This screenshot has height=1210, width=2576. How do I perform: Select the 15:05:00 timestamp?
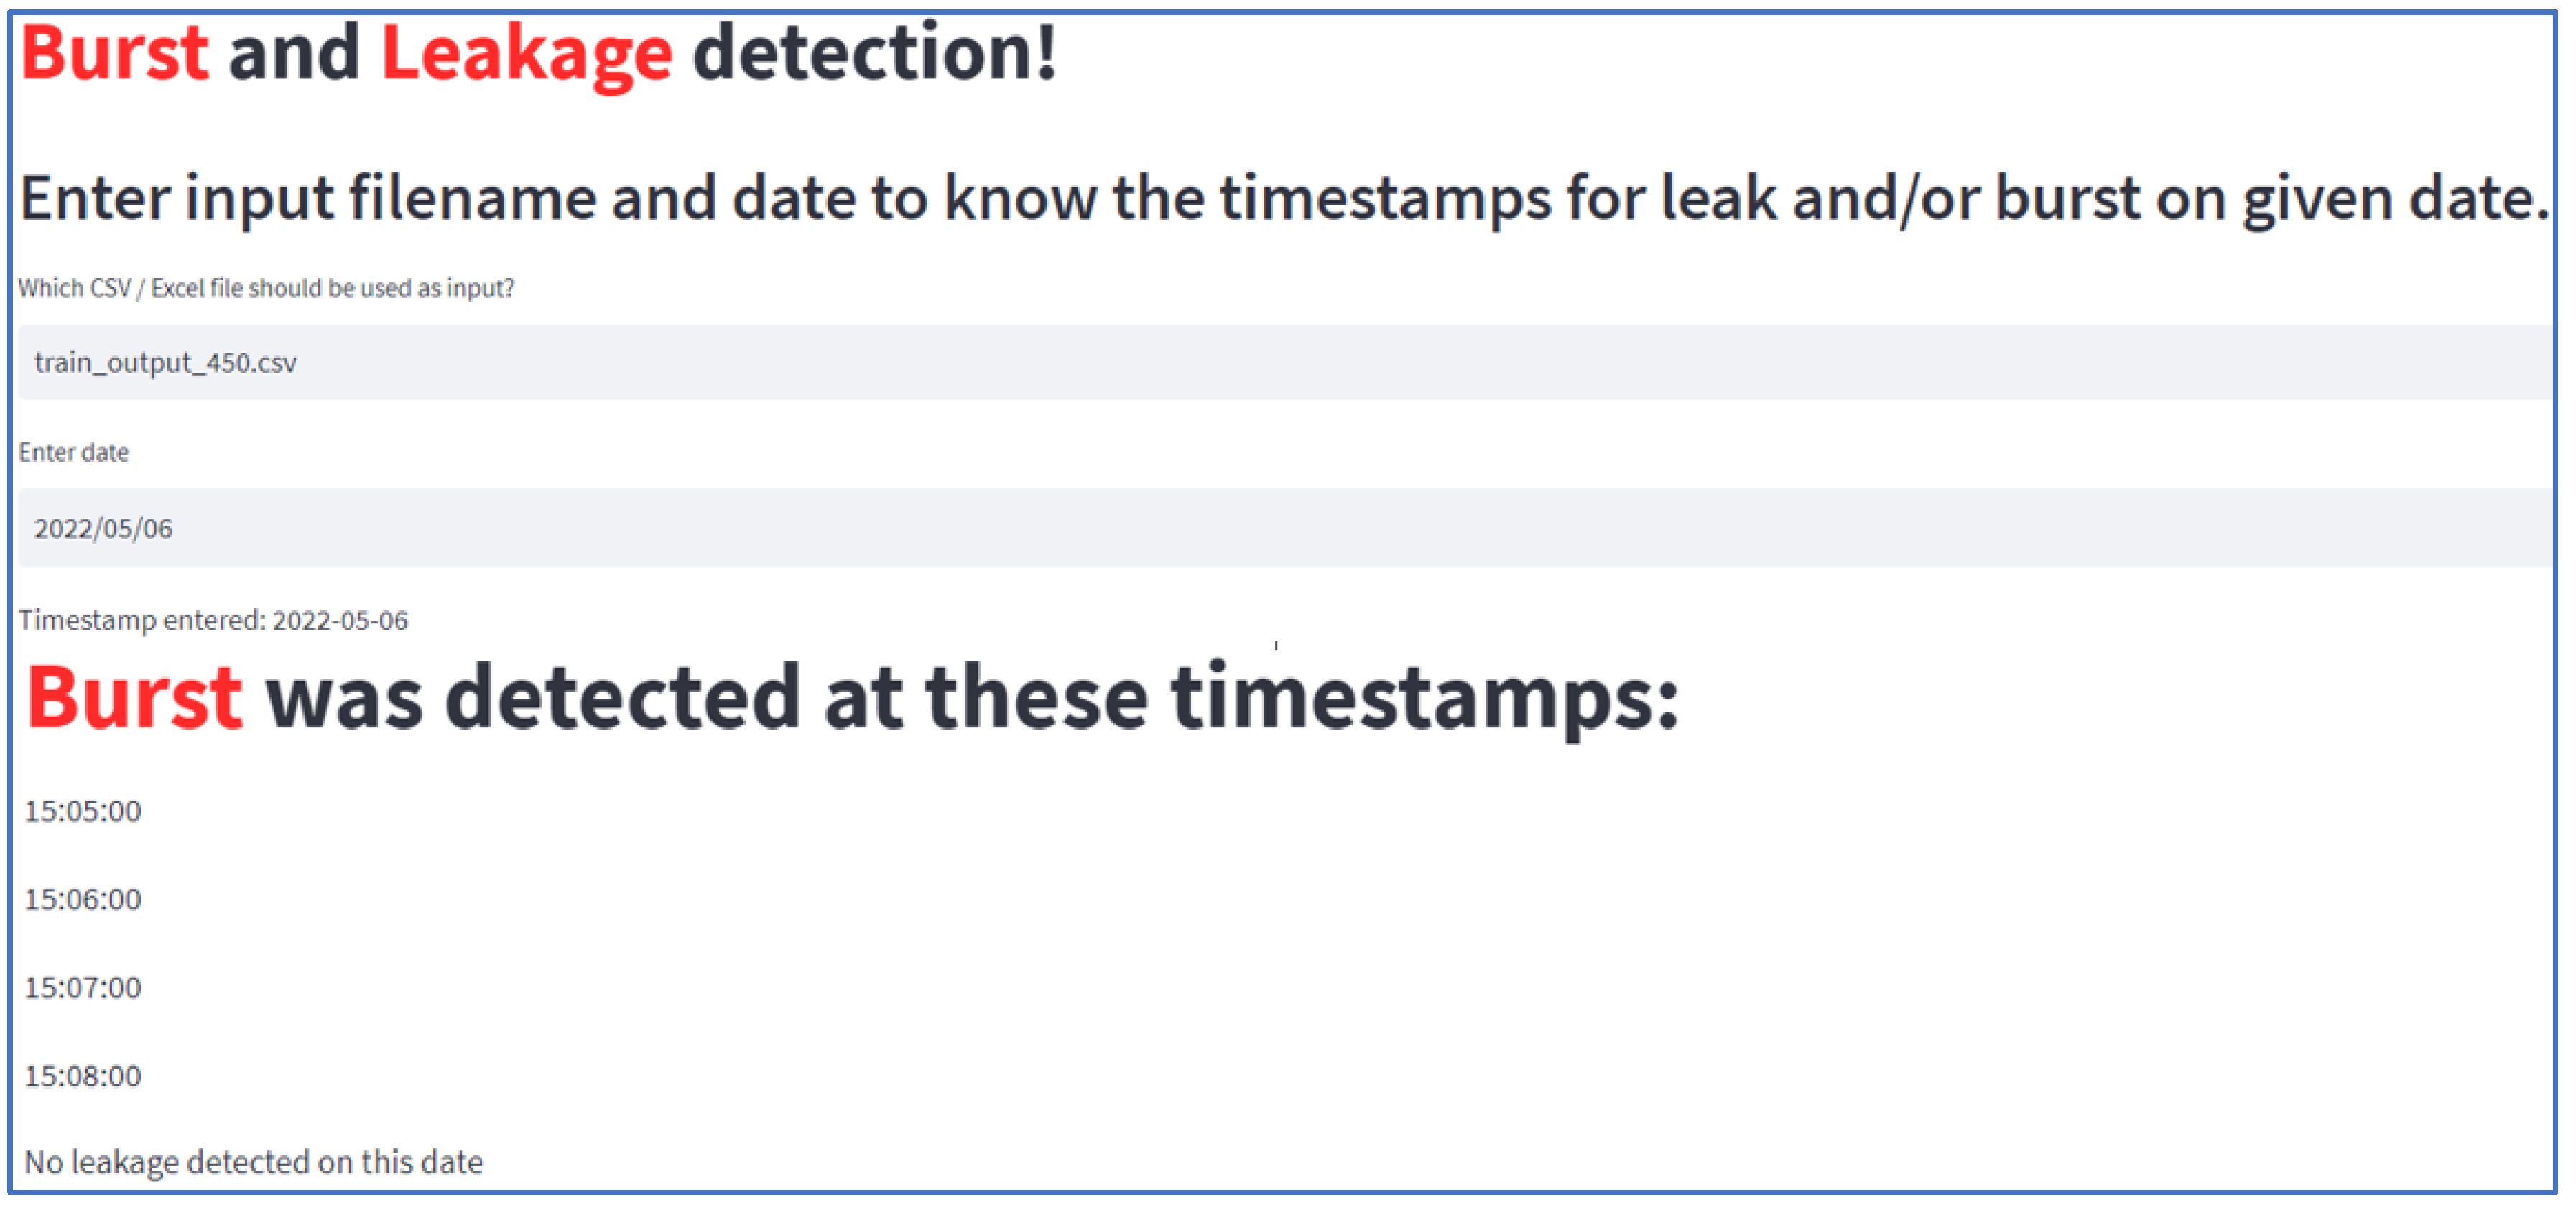coord(83,810)
